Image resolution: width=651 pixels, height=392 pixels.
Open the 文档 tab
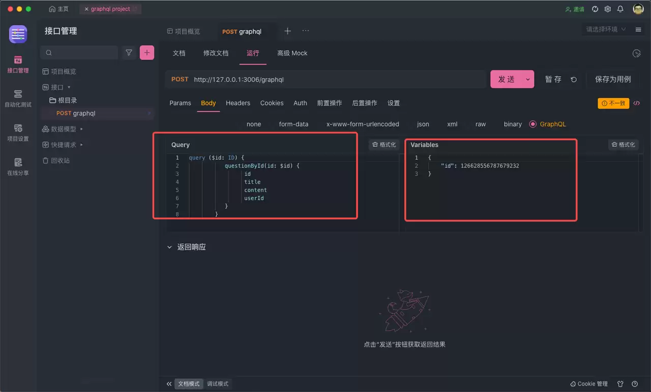179,53
